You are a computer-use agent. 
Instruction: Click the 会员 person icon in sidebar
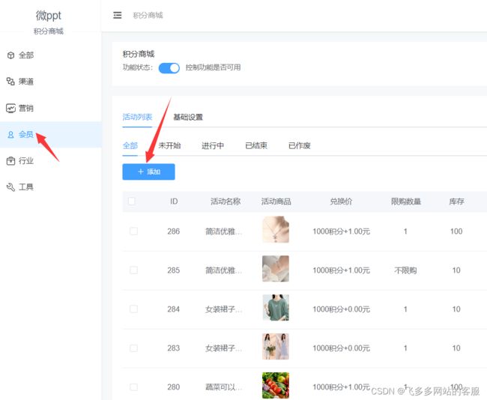[11, 135]
